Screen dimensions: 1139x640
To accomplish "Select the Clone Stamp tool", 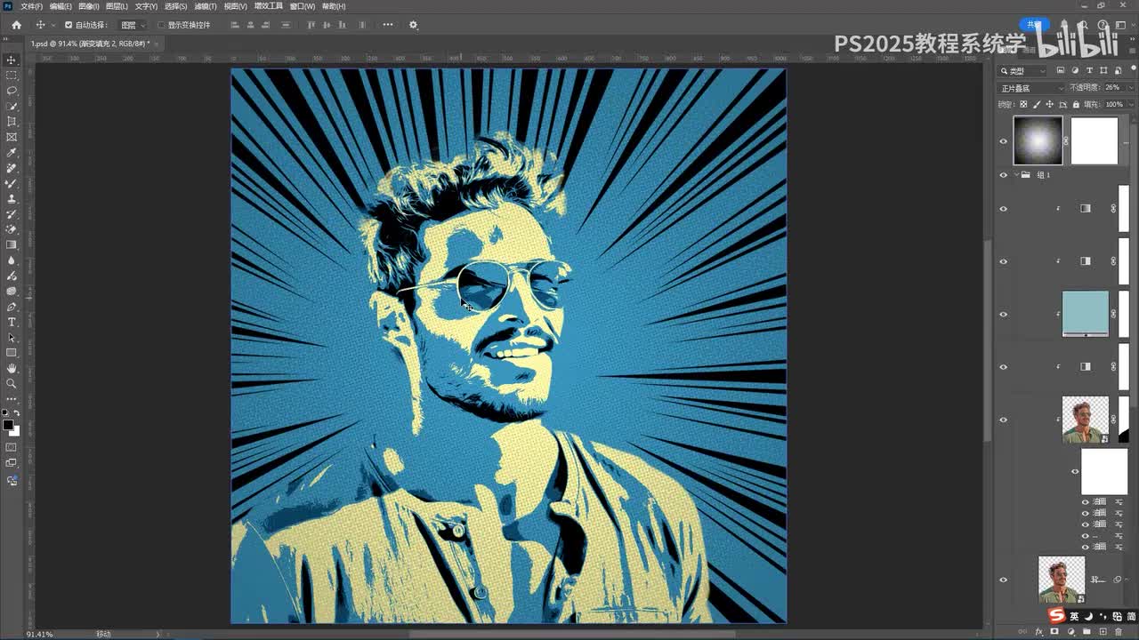I will click(x=12, y=198).
